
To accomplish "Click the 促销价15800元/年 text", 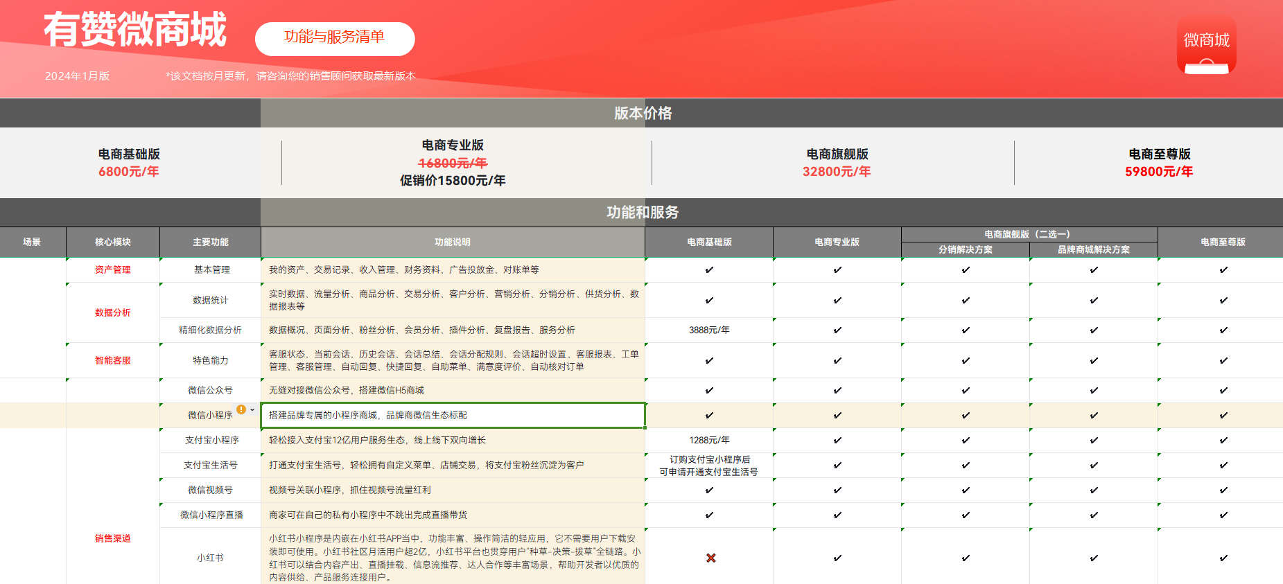I will (x=453, y=180).
